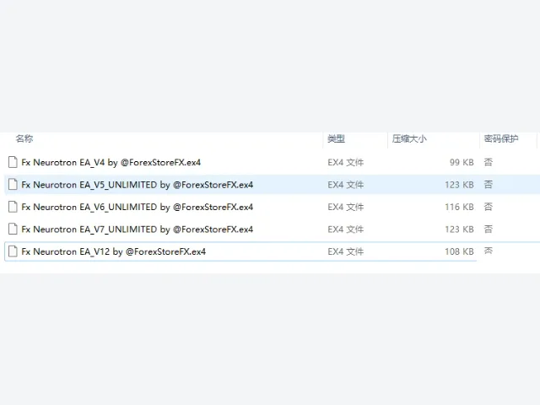Viewport: 540px width, 405px height.
Task: Click EX4 文件 type in the EA_V7 row
Action: [345, 229]
